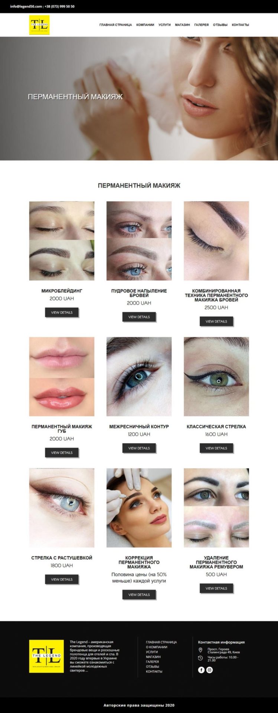Open the Facebook icon in the footer
This screenshot has width=278, height=713.
[x=201, y=670]
